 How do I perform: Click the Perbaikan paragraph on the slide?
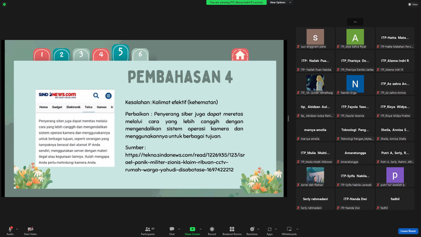(x=184, y=125)
